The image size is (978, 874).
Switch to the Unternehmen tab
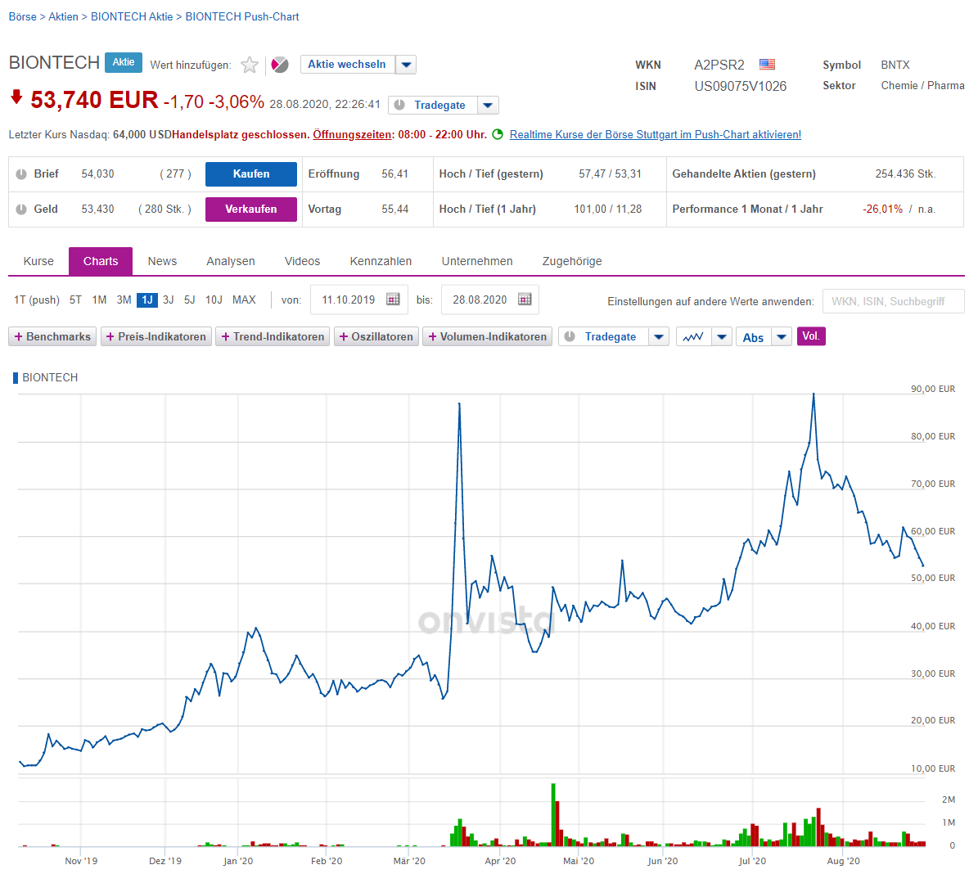tap(477, 261)
